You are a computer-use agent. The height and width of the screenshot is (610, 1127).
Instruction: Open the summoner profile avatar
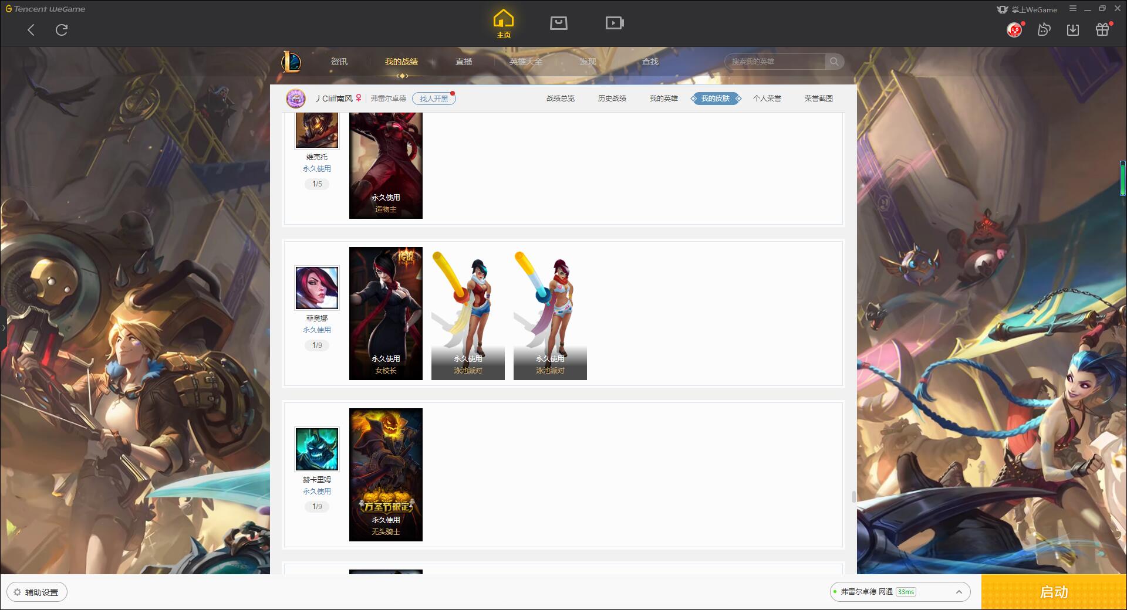[x=296, y=99]
